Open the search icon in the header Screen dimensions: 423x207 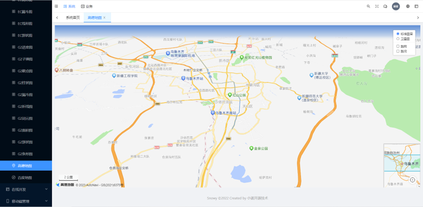(368, 6)
